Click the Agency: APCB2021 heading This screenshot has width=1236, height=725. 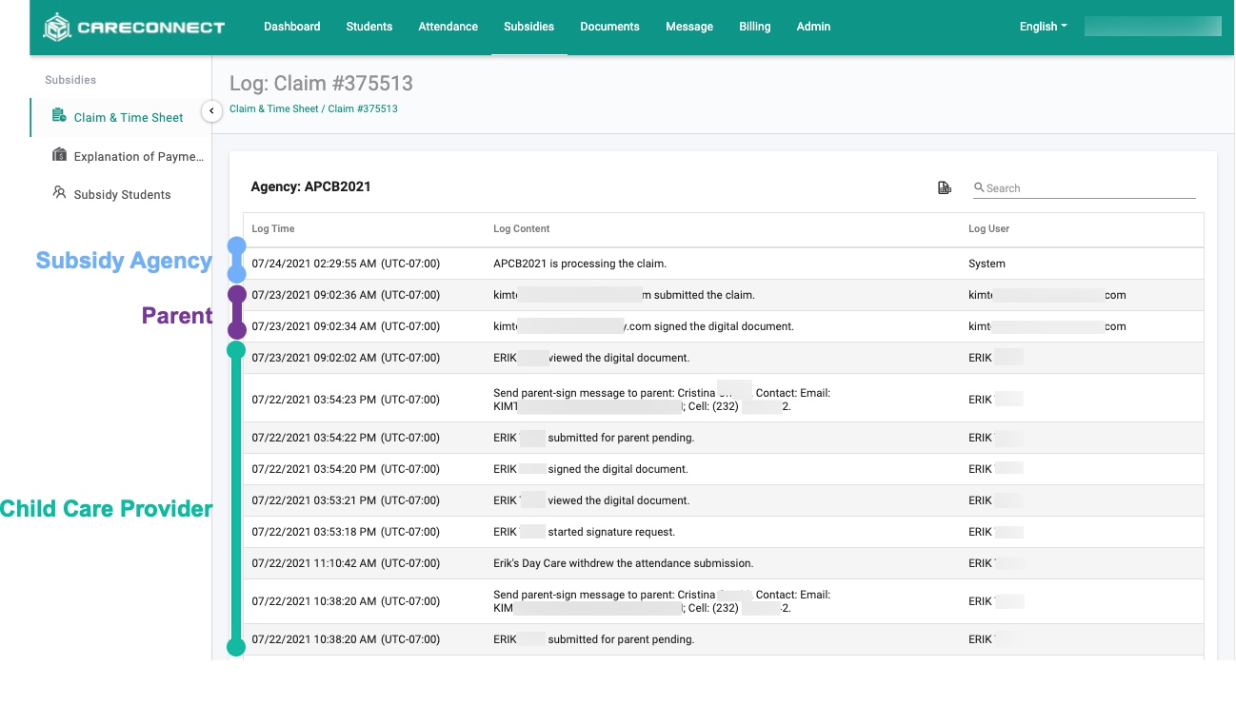coord(310,186)
